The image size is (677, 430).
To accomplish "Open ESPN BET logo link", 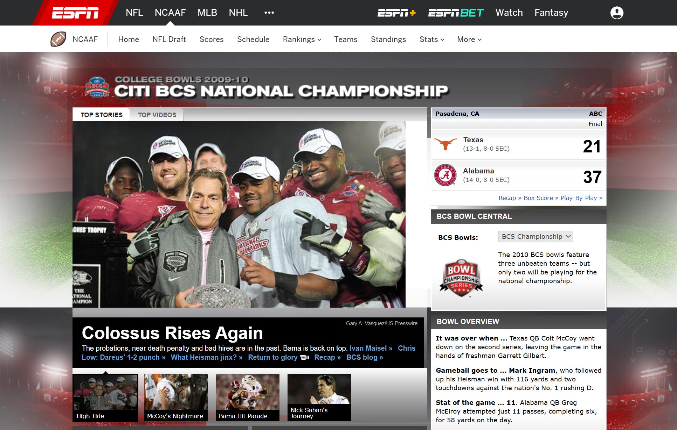I will pyautogui.click(x=455, y=13).
